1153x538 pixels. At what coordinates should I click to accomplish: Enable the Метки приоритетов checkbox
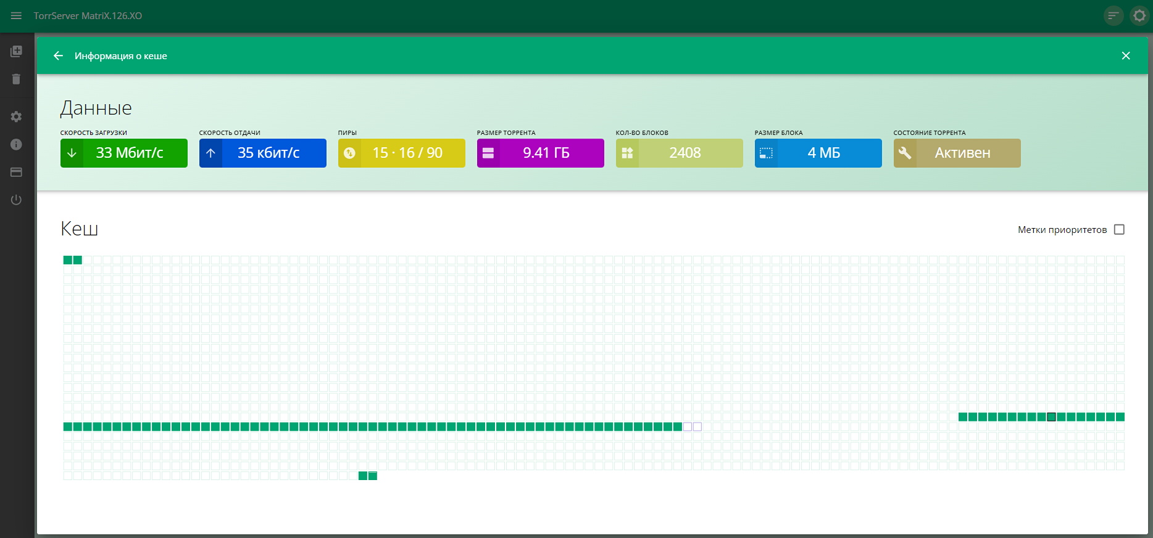tap(1119, 230)
